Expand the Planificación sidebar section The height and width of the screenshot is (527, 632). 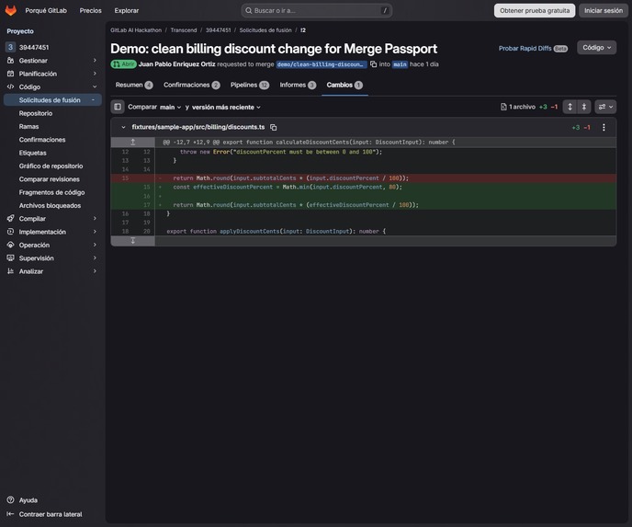pos(52,74)
